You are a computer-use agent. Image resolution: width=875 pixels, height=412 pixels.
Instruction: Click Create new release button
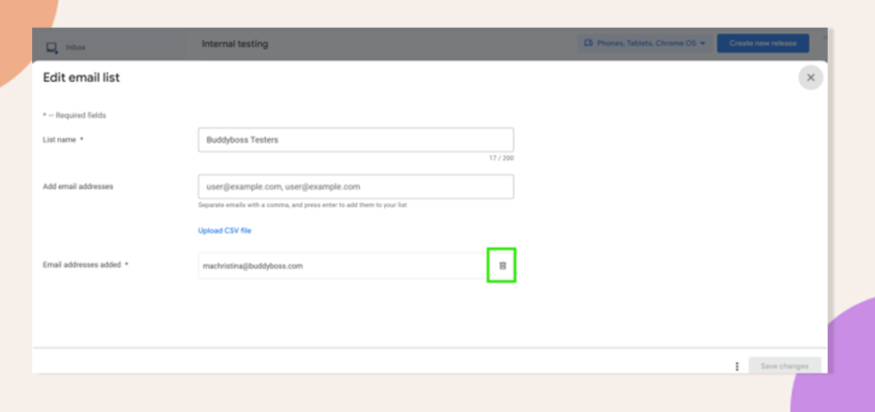[762, 43]
